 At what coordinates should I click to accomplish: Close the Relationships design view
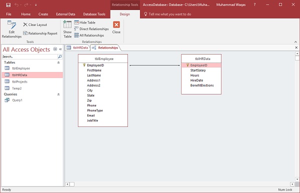(116, 27)
